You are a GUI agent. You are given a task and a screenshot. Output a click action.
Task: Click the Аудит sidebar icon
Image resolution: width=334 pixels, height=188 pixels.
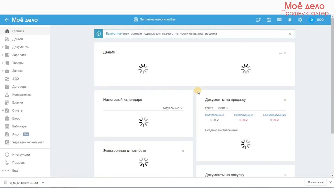[x=7, y=134]
